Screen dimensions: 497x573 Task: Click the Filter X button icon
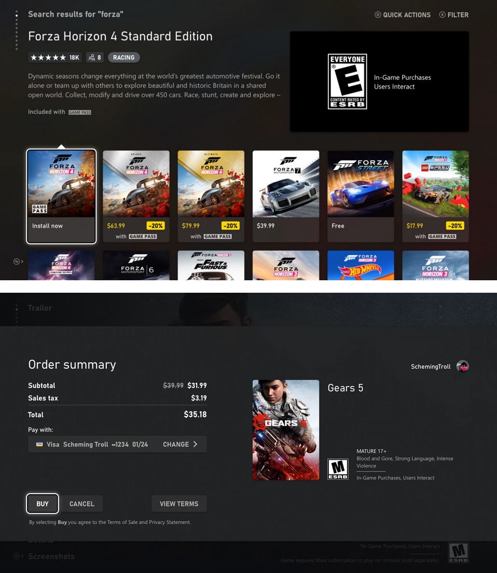point(442,15)
